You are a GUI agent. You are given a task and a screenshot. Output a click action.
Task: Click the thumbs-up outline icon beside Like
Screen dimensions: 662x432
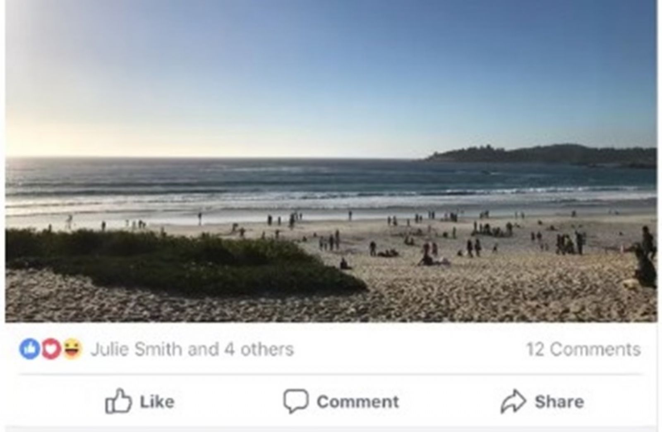(x=118, y=401)
